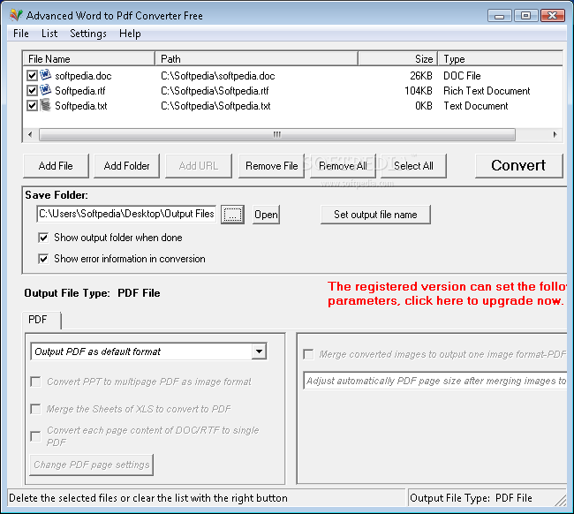Open the File menu
Screen dimensions: 574x514
[x=21, y=34]
